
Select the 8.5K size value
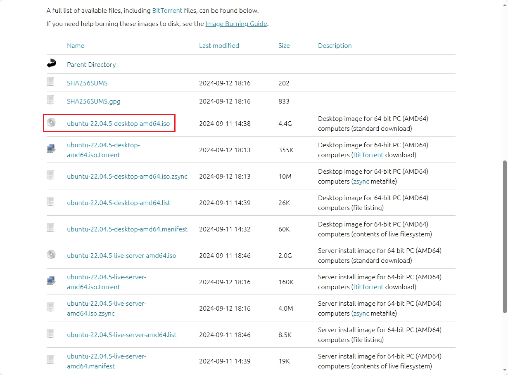285,335
